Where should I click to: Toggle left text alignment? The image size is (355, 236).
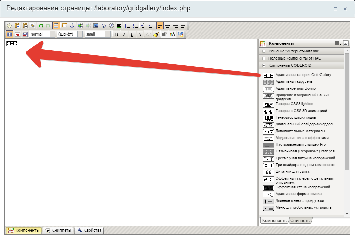click(160, 26)
